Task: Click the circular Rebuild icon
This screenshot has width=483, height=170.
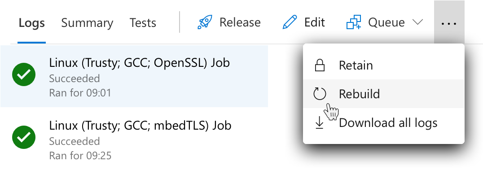Action: pos(320,94)
